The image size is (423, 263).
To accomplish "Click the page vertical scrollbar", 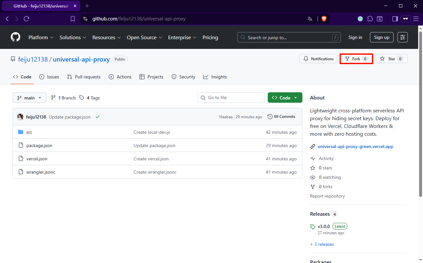I will point(420,113).
